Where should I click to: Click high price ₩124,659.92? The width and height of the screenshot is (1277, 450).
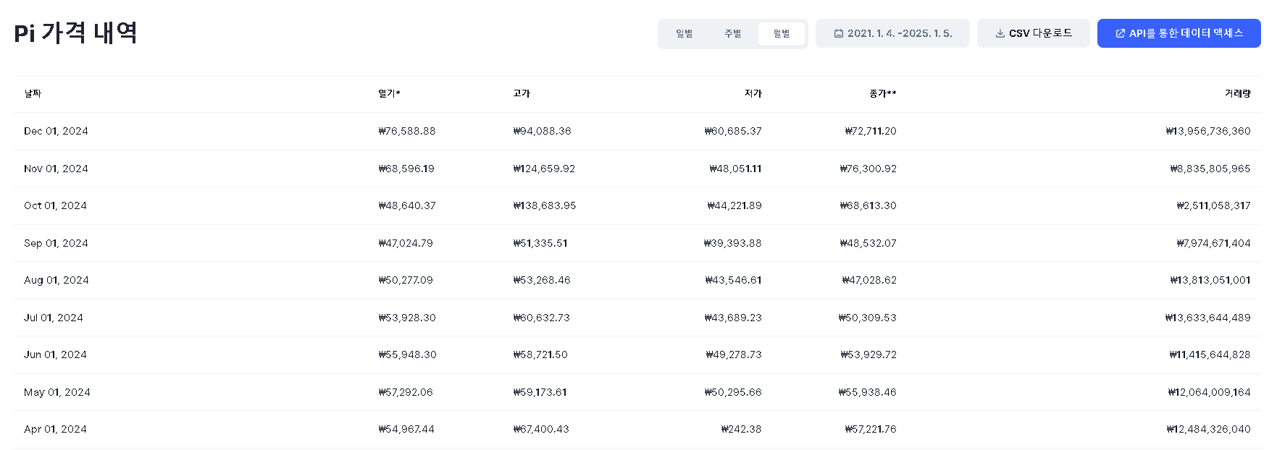point(544,169)
